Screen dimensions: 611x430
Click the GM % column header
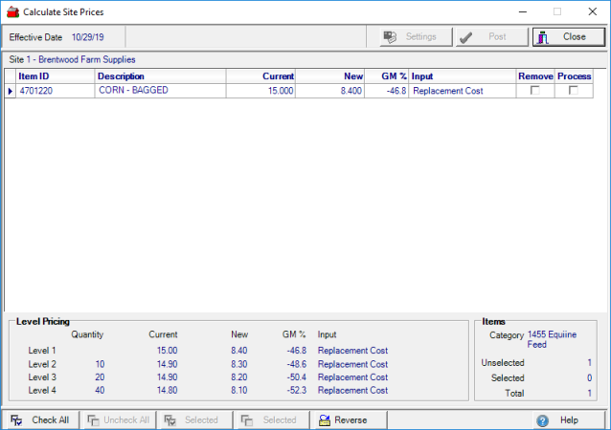(x=393, y=76)
